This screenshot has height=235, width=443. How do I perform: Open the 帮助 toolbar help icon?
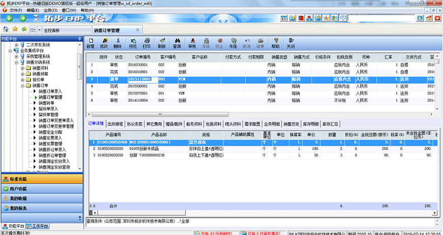tap(275, 43)
